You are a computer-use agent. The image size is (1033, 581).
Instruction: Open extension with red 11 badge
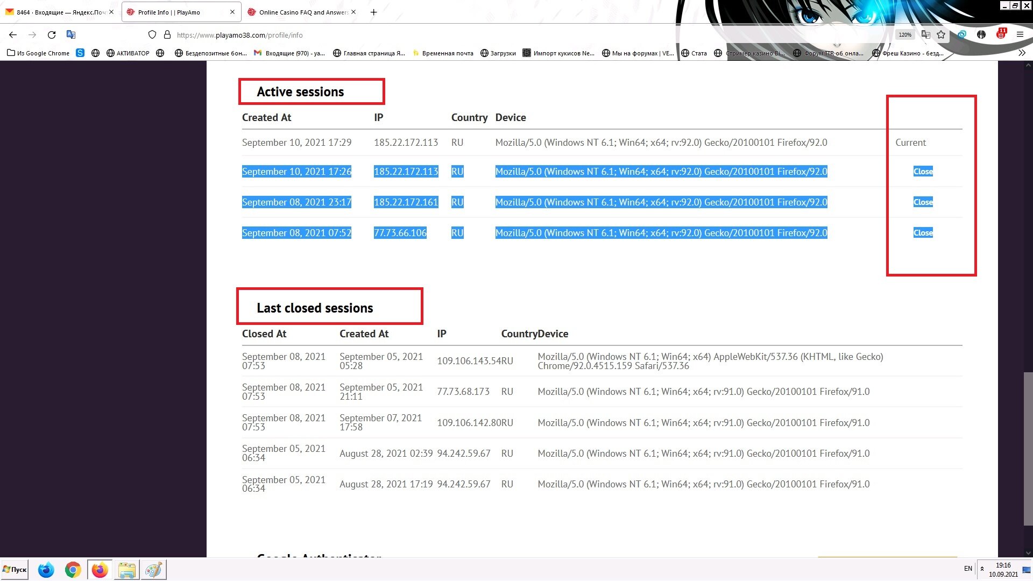(x=1001, y=34)
